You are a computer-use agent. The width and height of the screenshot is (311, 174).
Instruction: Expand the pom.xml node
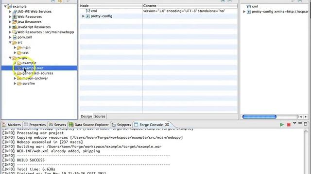pos(10,37)
